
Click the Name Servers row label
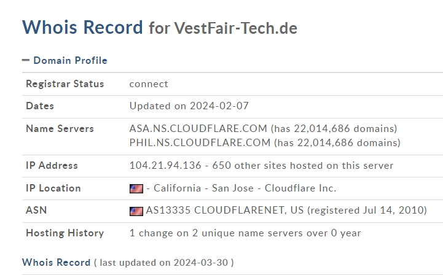tap(60, 128)
